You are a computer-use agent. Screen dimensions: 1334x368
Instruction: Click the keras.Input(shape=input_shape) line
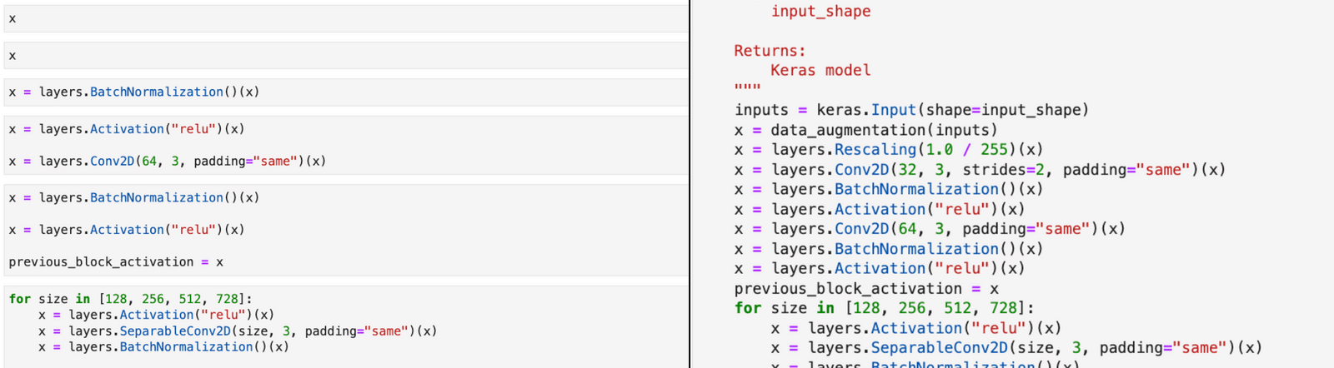[911, 110]
